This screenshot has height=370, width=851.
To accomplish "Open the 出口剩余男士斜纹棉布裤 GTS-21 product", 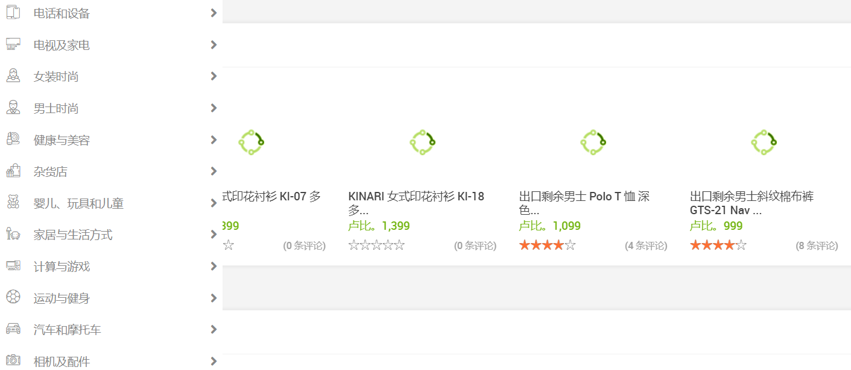I will point(751,203).
